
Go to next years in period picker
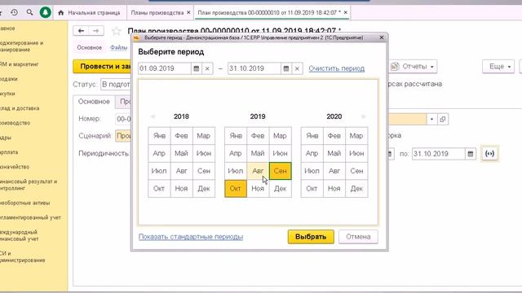coord(364,116)
